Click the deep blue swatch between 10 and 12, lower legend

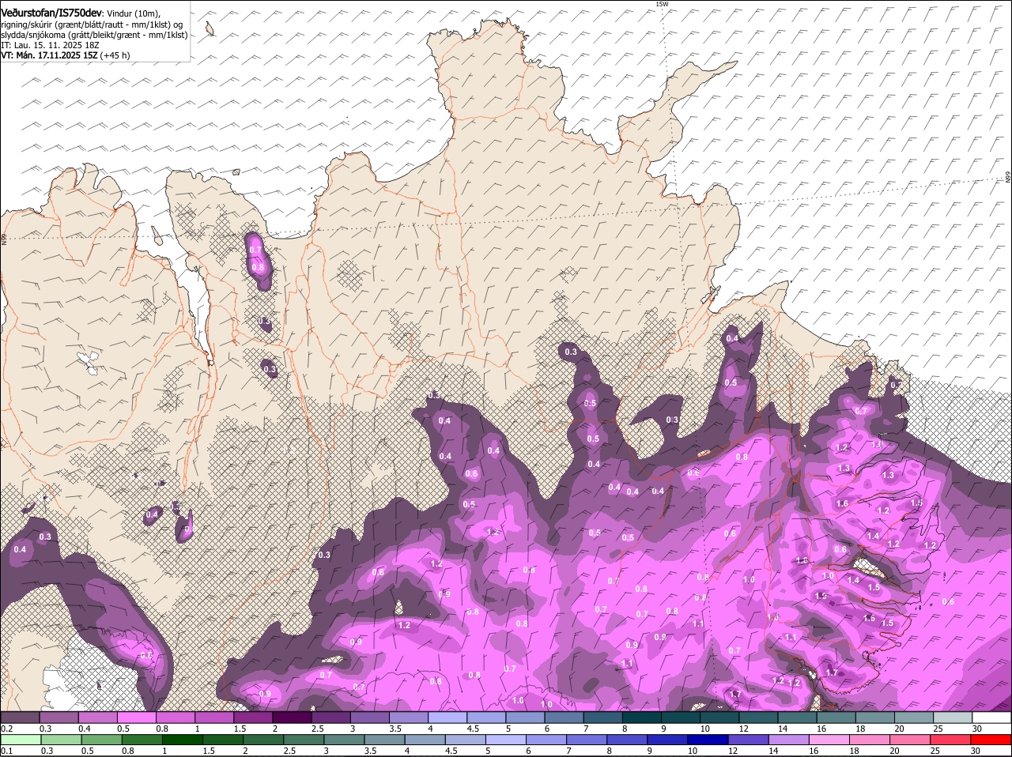pyautogui.click(x=707, y=740)
